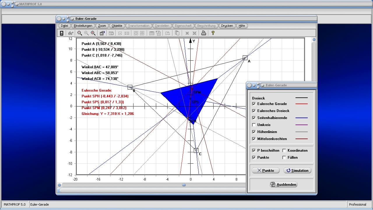Click the printer toolbar icon
Viewport: 373px width, 210px height.
point(204,33)
